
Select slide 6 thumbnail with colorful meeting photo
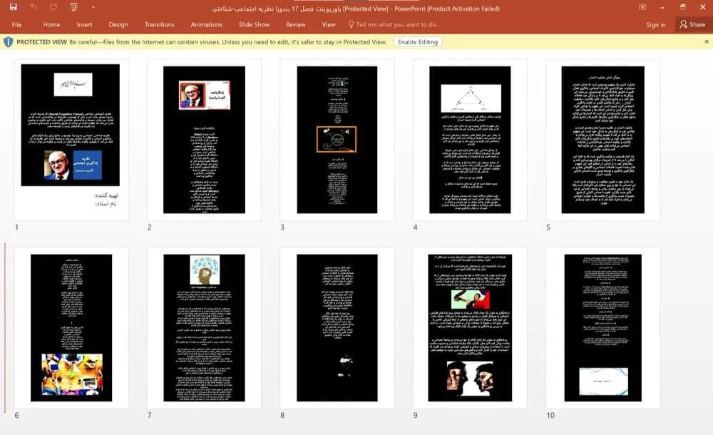[x=71, y=327]
